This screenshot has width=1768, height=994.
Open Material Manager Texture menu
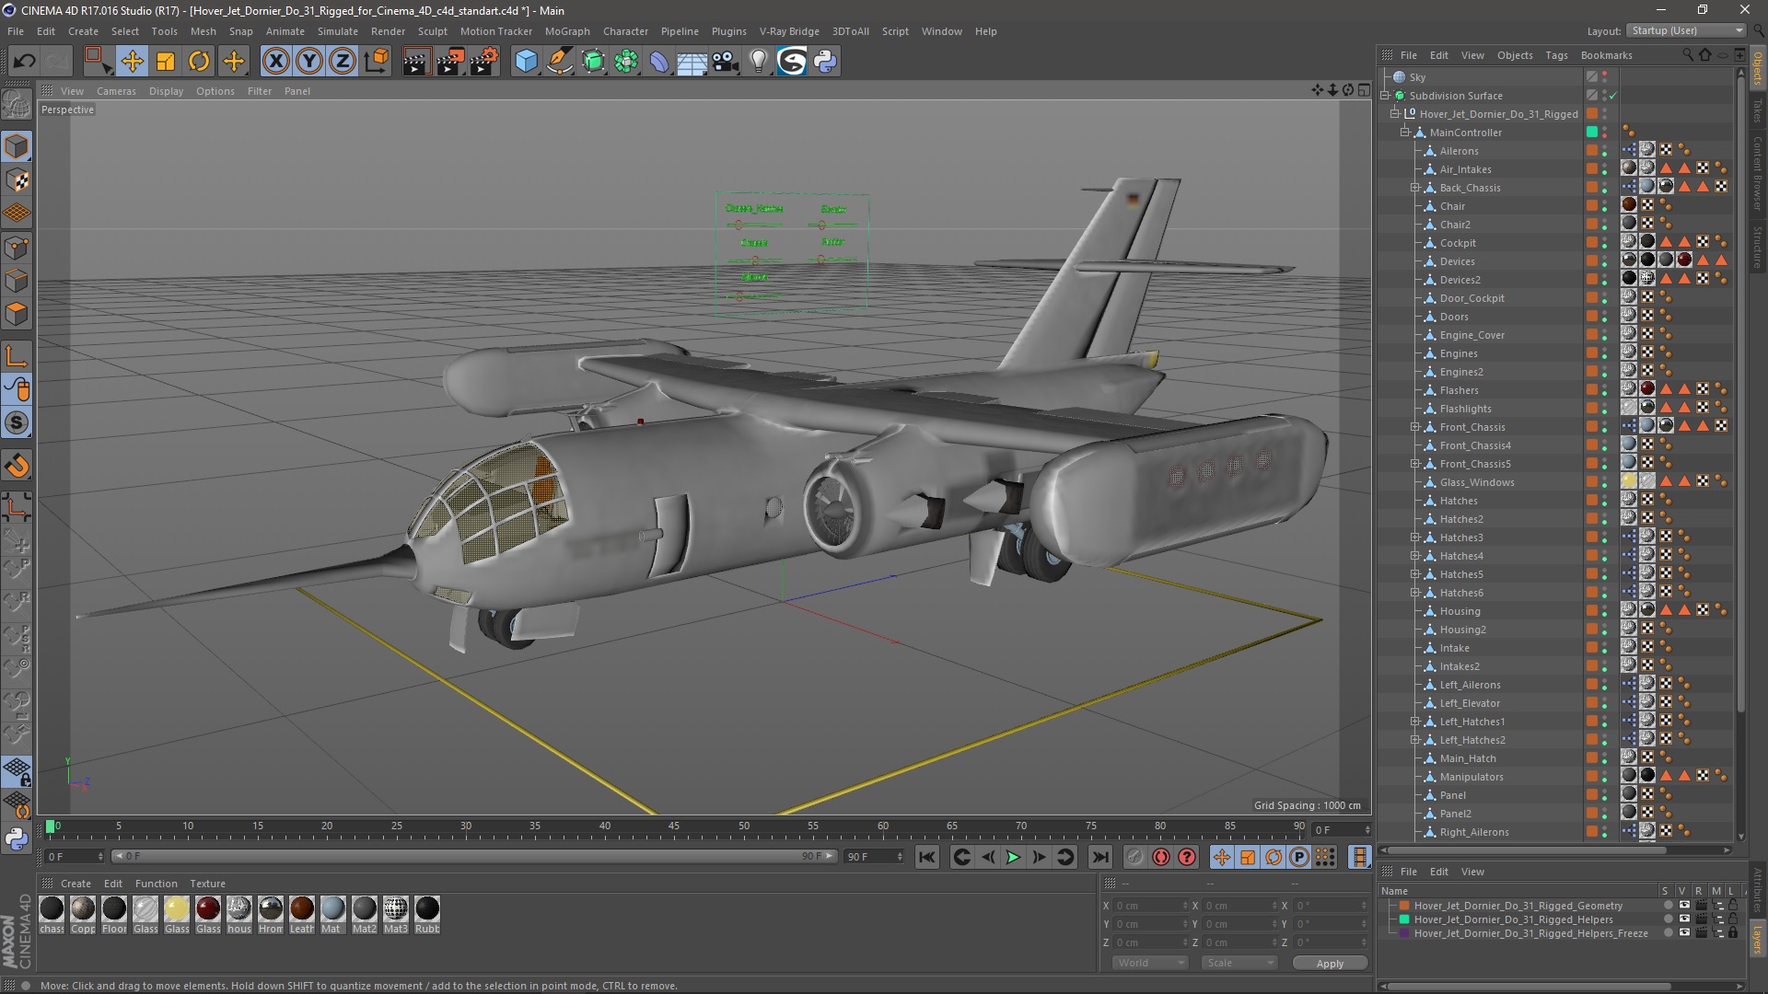pyautogui.click(x=207, y=884)
